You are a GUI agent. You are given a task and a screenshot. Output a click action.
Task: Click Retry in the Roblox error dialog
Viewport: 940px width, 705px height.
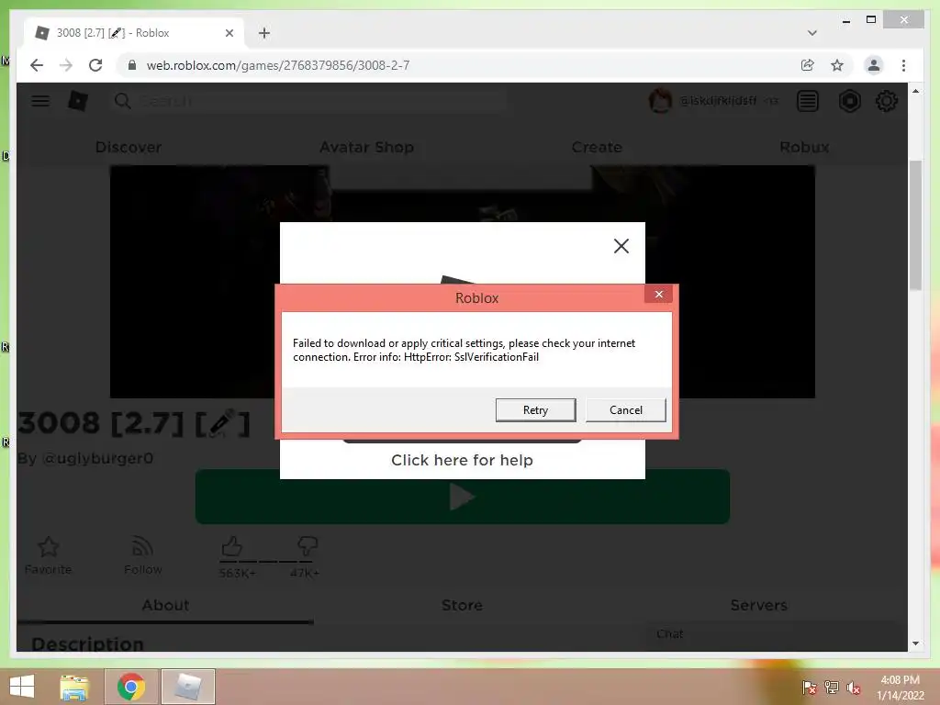coord(535,410)
